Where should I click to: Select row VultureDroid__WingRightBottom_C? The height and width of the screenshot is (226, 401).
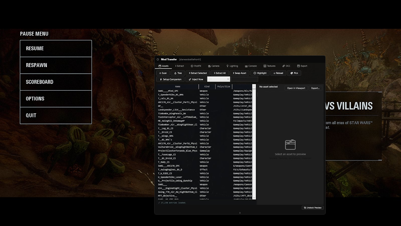coord(205,147)
